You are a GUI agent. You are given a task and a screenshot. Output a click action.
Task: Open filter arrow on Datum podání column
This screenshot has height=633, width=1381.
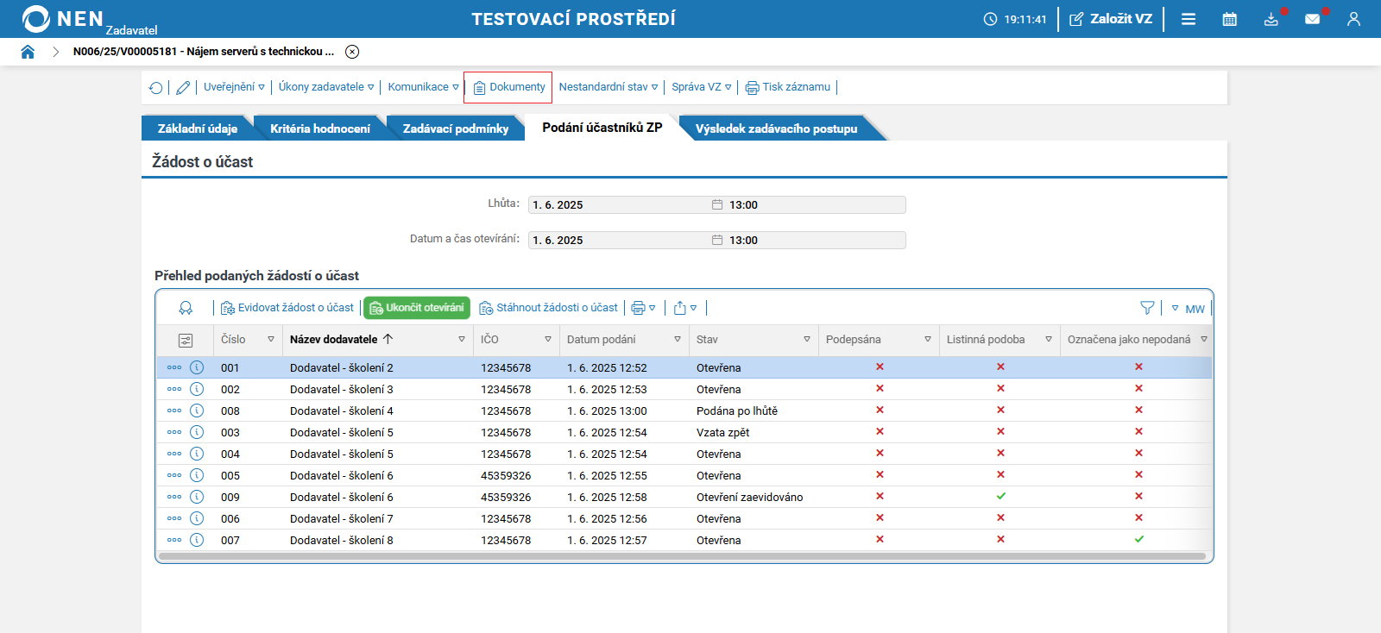[678, 340]
